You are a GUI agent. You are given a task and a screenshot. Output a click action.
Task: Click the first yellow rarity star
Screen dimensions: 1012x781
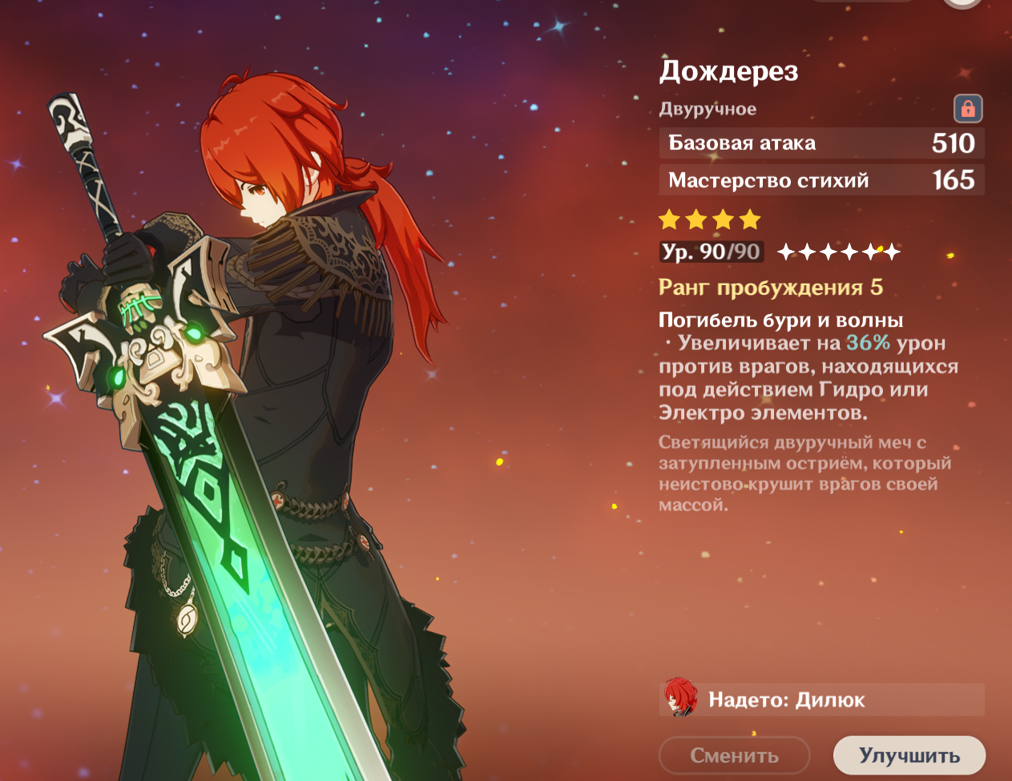tap(670, 219)
